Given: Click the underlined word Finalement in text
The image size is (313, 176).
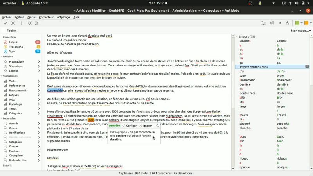Looking at the screenshot, I should [x=55, y=116].
